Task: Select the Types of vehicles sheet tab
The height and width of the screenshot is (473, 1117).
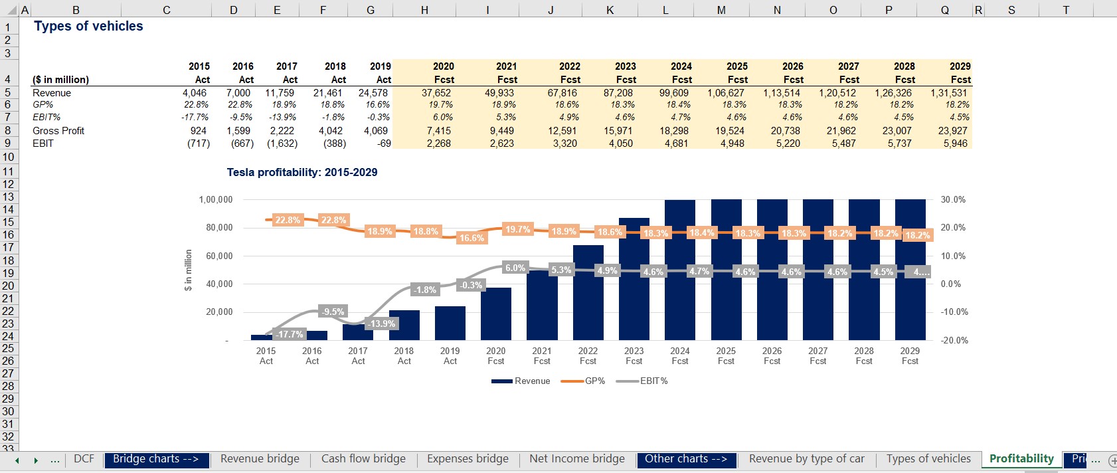Action: tap(928, 459)
